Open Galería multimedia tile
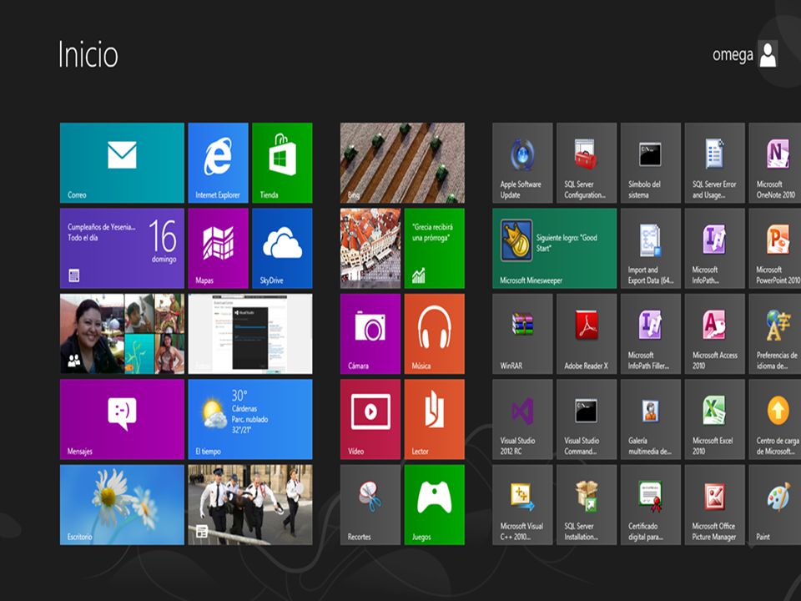Image resolution: width=801 pixels, height=601 pixels. tap(651, 419)
